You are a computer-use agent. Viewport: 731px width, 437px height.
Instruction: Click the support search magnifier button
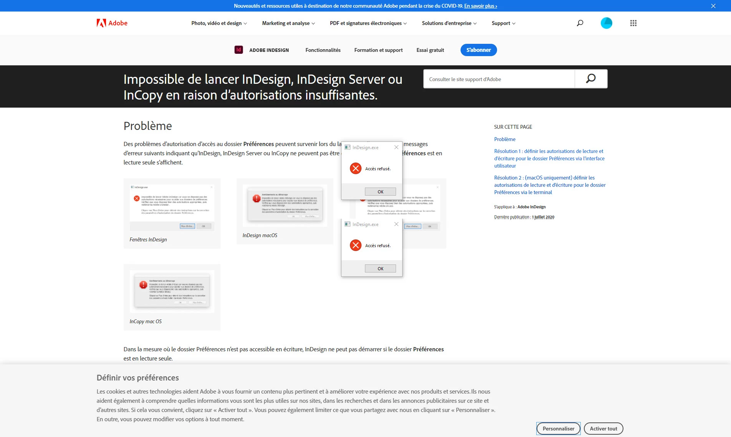pyautogui.click(x=591, y=79)
